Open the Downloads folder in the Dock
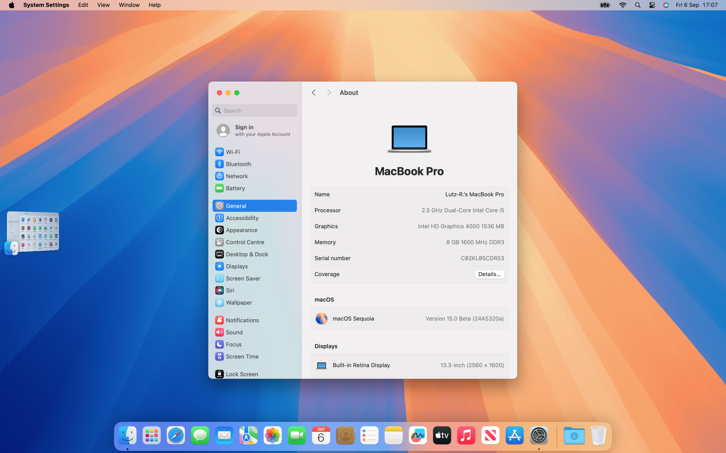Screen dimensions: 726x453 pos(574,435)
